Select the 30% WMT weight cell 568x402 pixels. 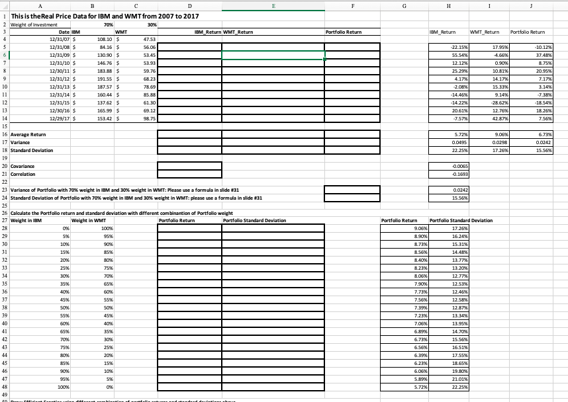tap(134, 22)
